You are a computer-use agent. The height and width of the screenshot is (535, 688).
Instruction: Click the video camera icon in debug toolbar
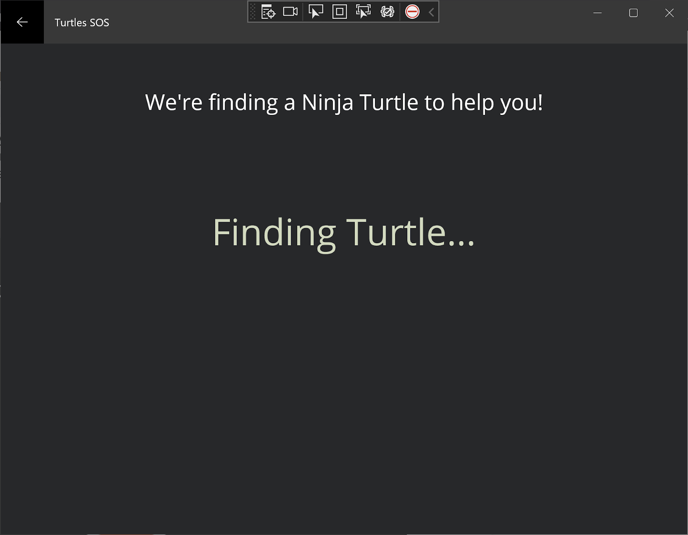pos(290,12)
